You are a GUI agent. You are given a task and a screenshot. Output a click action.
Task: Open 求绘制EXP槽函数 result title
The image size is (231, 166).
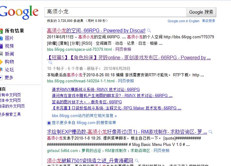127,132
